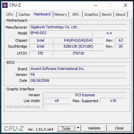Click the BIOS Version field F8

(78, 75)
